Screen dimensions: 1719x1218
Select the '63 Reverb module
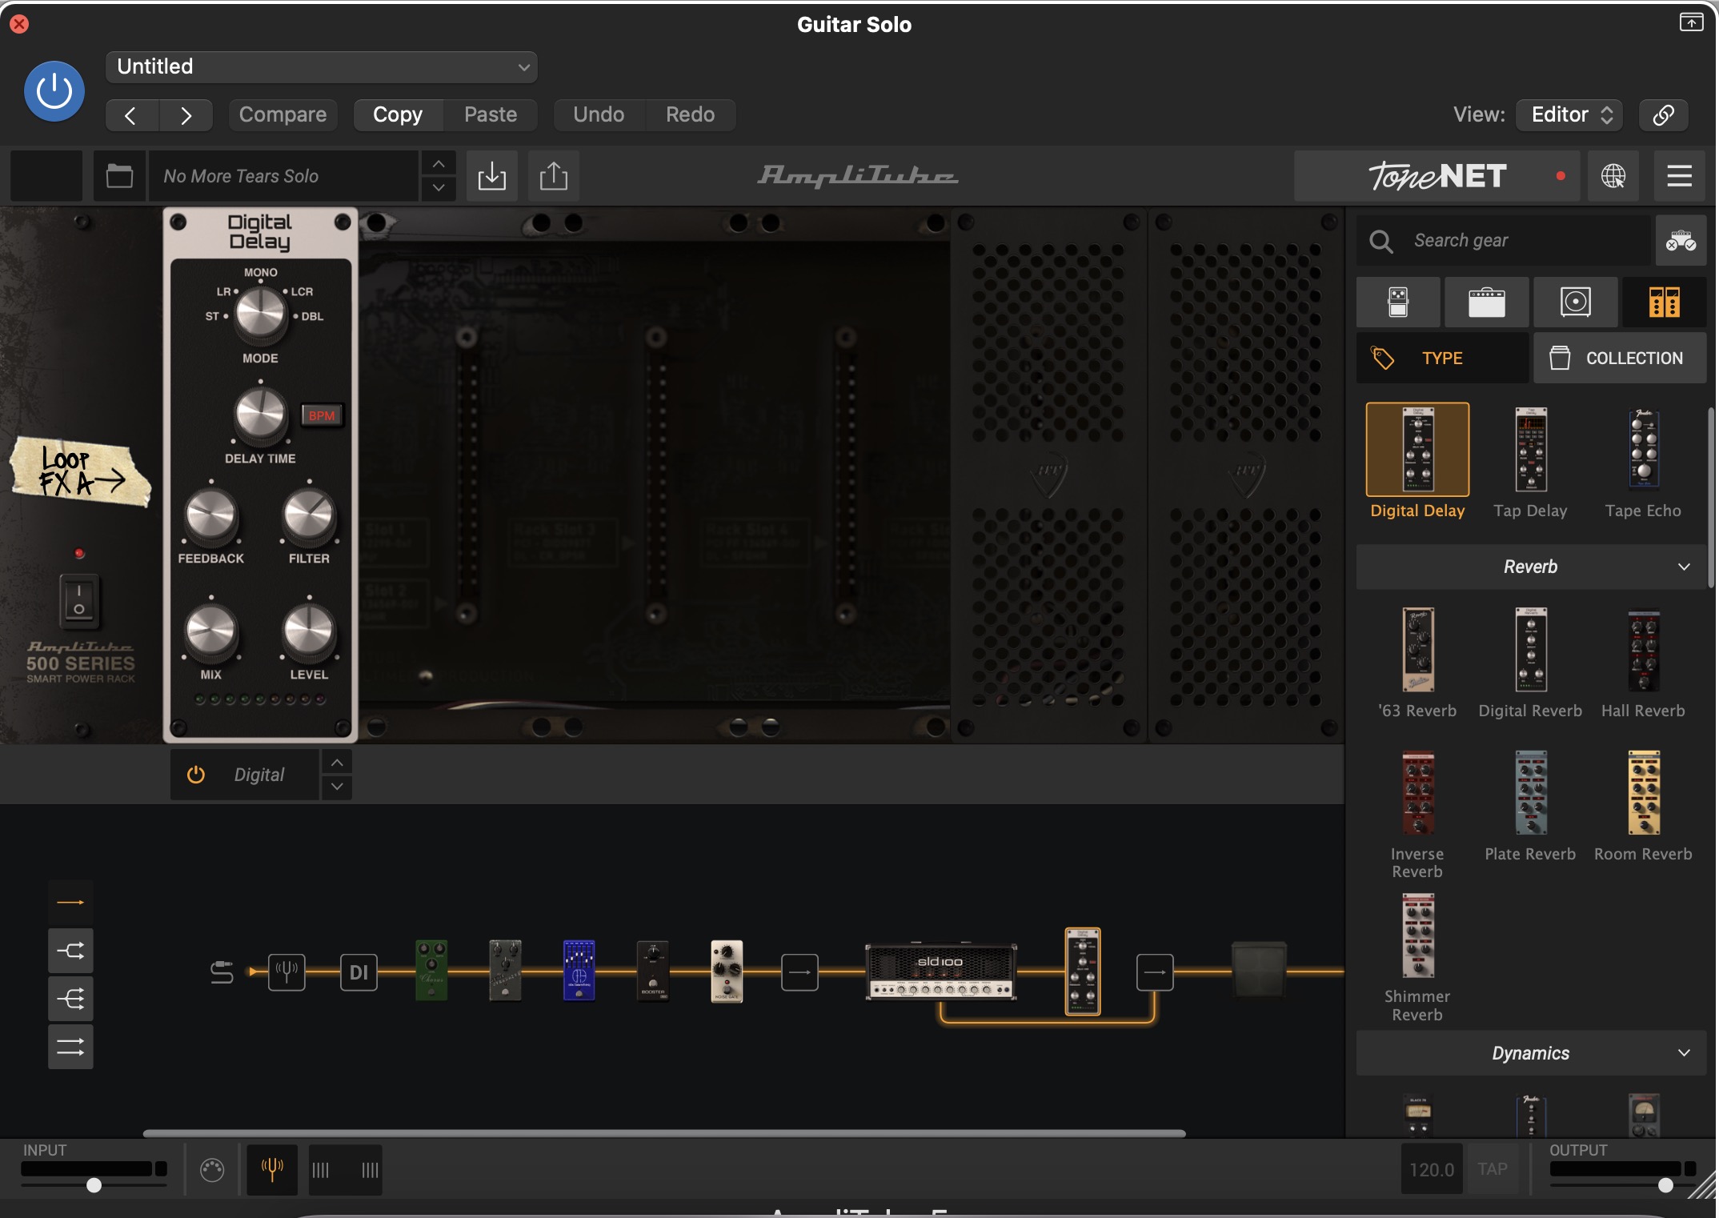pyautogui.click(x=1417, y=650)
